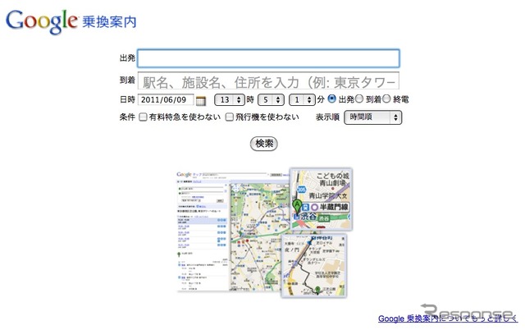The width and height of the screenshot is (525, 330).
Task: Enable 有料特急を使わない checkbox
Action: coord(143,117)
